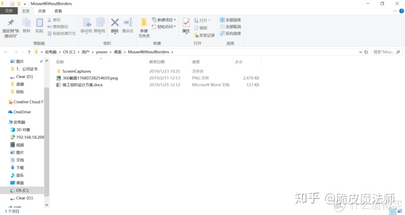Click OS (C:) in the address path
Screen dimensions: 405x215
click(x=69, y=52)
